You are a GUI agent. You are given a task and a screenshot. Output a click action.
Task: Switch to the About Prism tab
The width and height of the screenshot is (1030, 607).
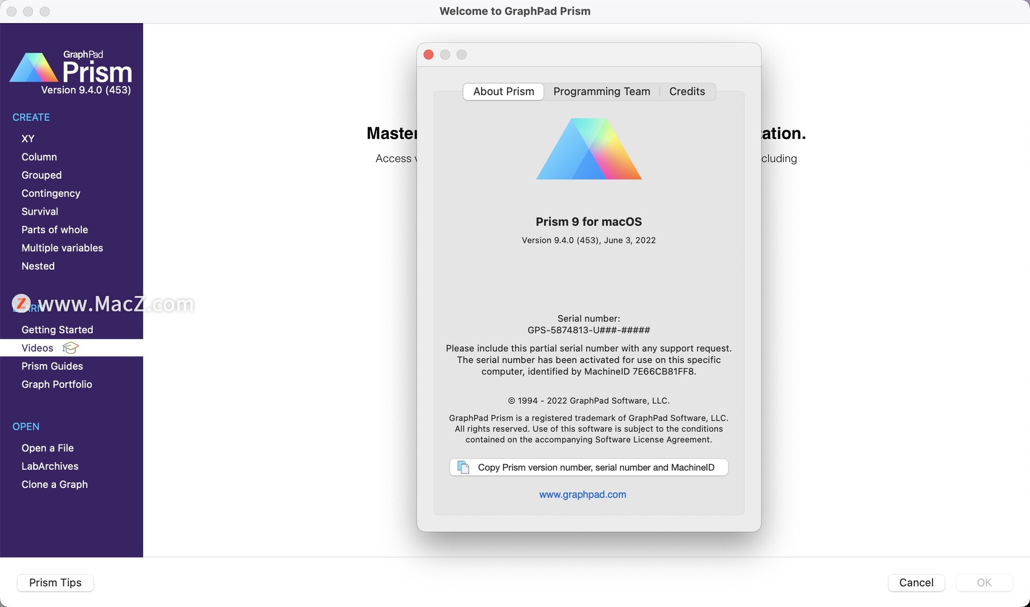503,92
